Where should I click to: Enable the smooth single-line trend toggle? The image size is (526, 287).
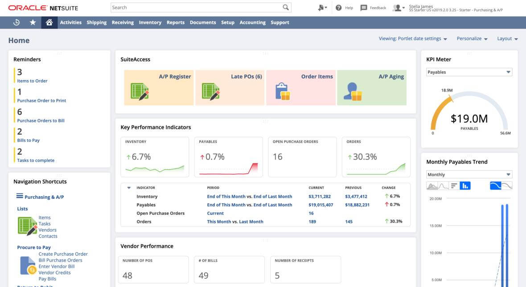496,186
